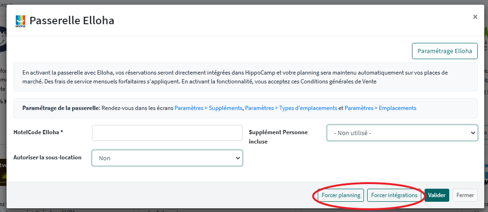Click the HotelCode Elloha field label
The width and height of the screenshot is (488, 212).
click(38, 132)
